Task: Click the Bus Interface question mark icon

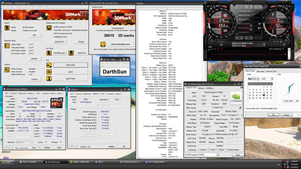Action: (x=242, y=115)
